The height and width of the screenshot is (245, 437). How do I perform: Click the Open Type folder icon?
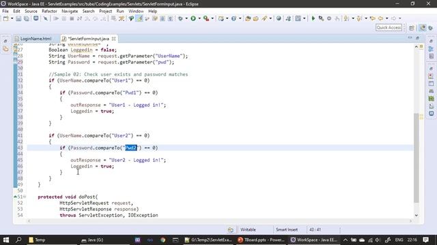[248, 18]
